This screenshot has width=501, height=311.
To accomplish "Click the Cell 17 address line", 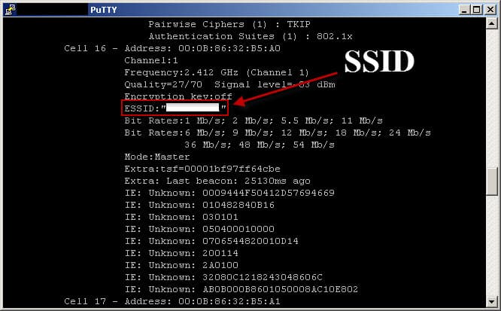I will tap(172, 301).
